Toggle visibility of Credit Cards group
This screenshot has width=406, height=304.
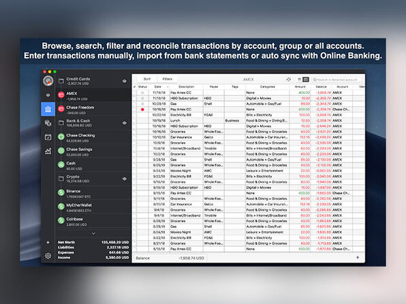click(x=125, y=81)
